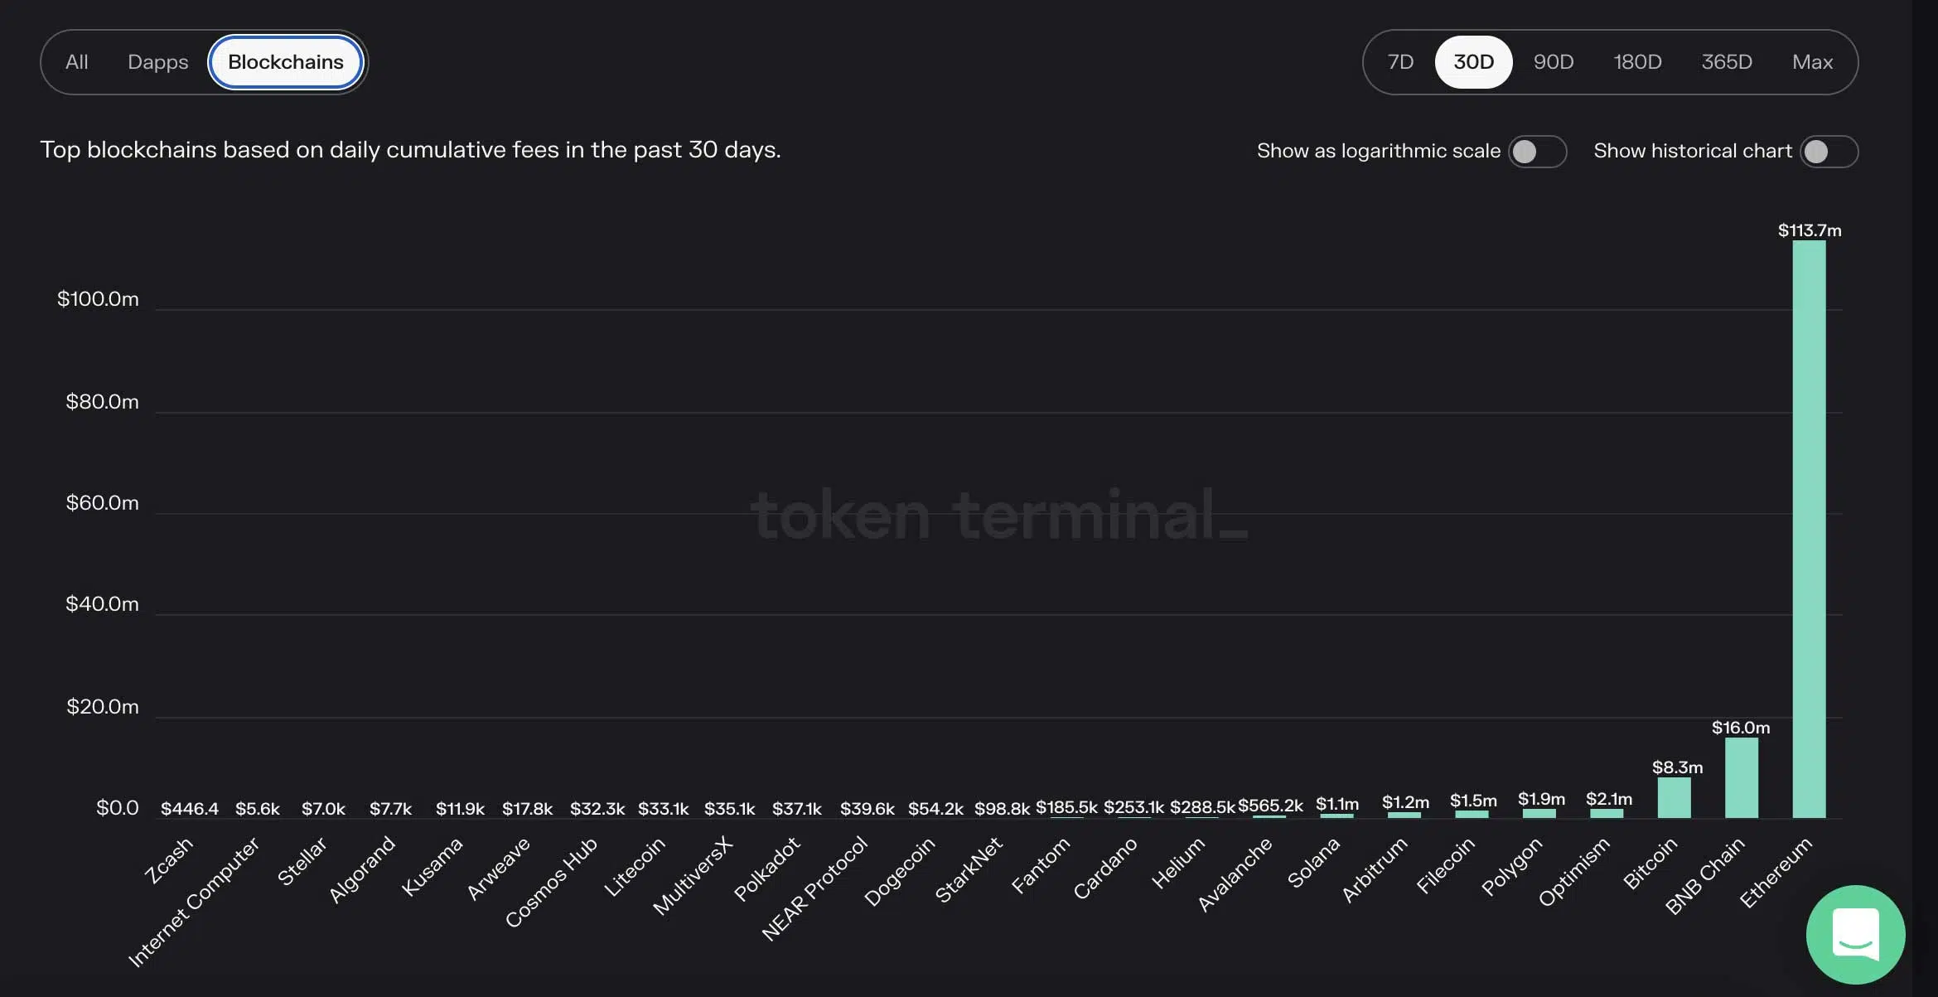Image resolution: width=1938 pixels, height=997 pixels.
Task: Switch to the All tab
Action: click(77, 61)
